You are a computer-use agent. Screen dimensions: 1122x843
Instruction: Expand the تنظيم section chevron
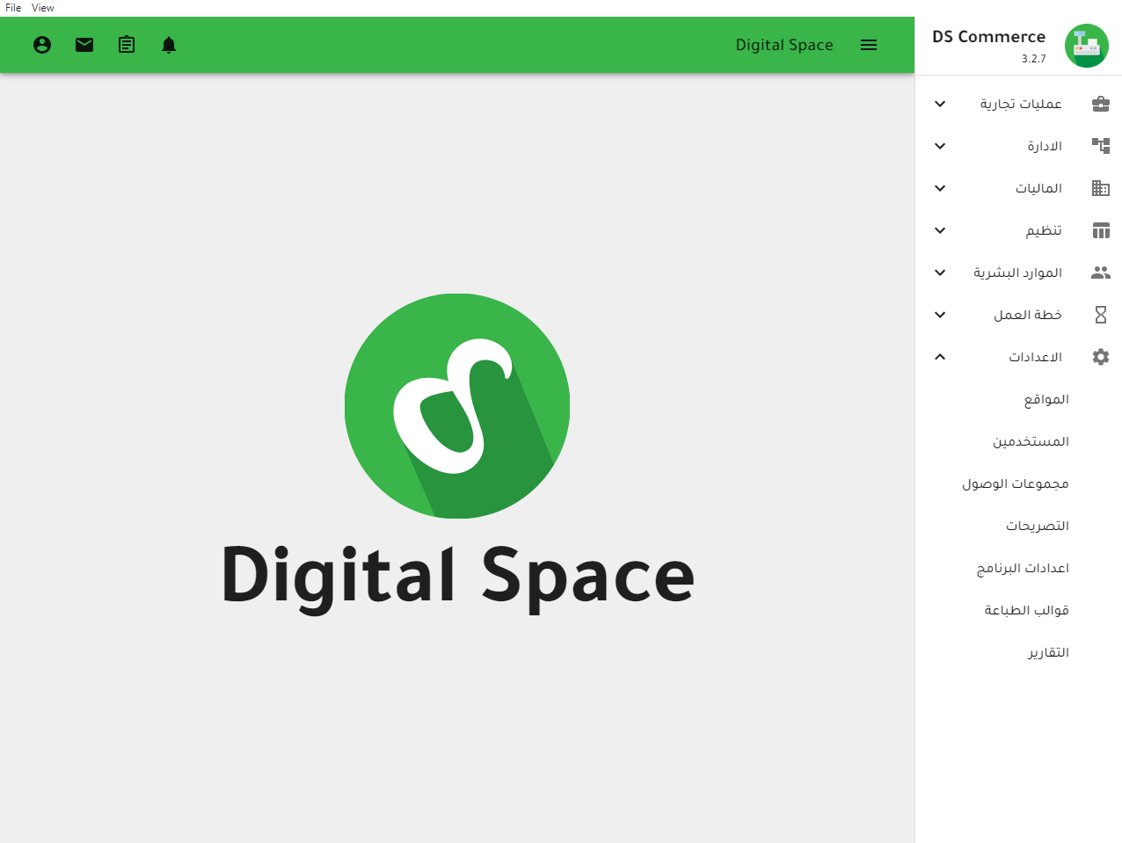click(940, 230)
